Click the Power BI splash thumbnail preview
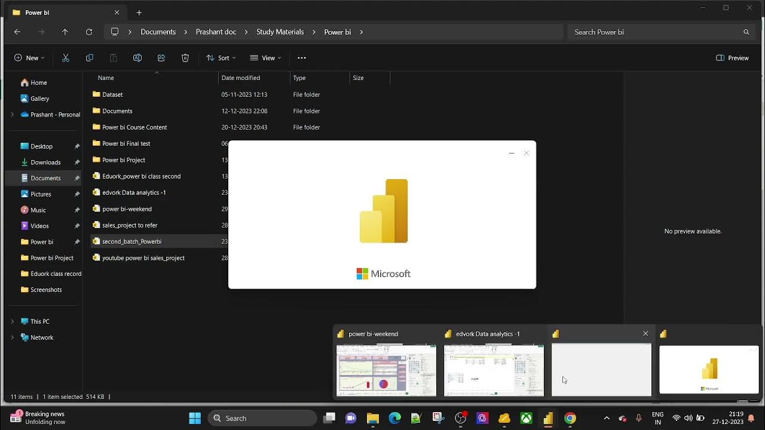The height and width of the screenshot is (430, 765). tap(709, 370)
